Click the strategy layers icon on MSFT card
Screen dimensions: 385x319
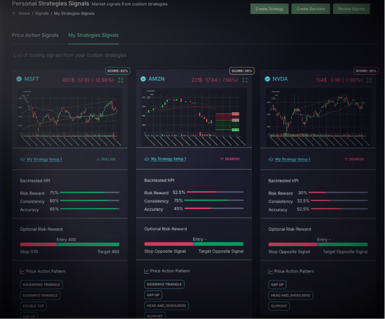click(x=22, y=159)
